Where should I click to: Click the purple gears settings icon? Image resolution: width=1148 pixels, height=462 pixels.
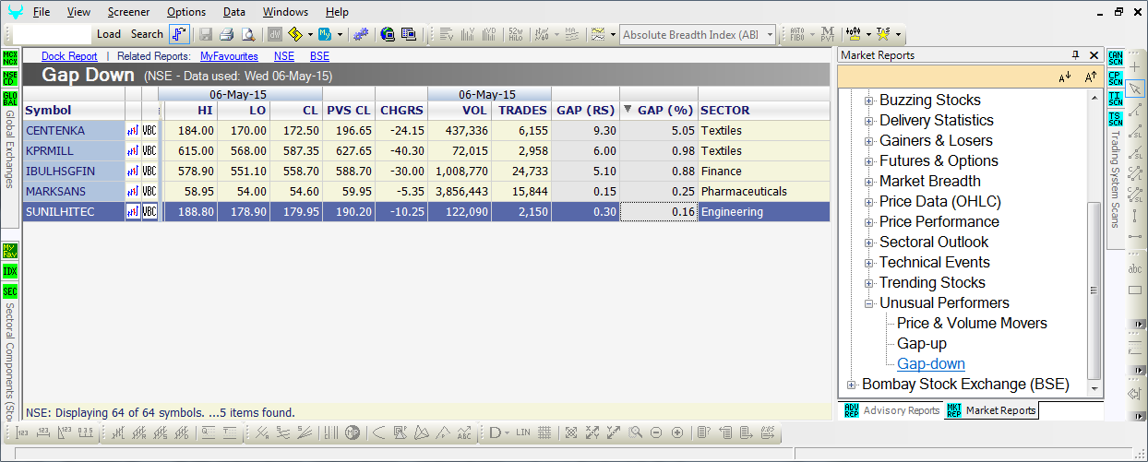coord(360,34)
